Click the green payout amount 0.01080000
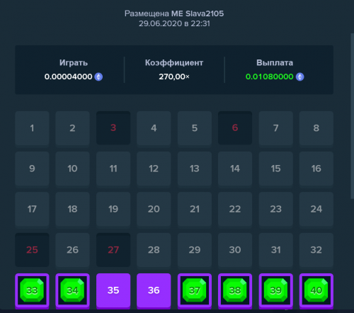Viewport: 354px width, 313px height. 269,76
